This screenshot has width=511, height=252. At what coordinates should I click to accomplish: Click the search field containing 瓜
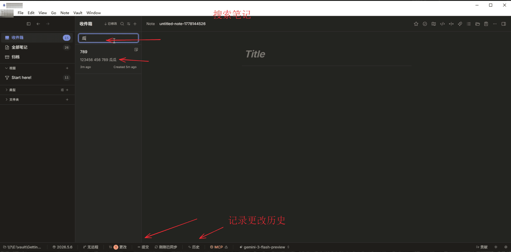[x=108, y=38]
